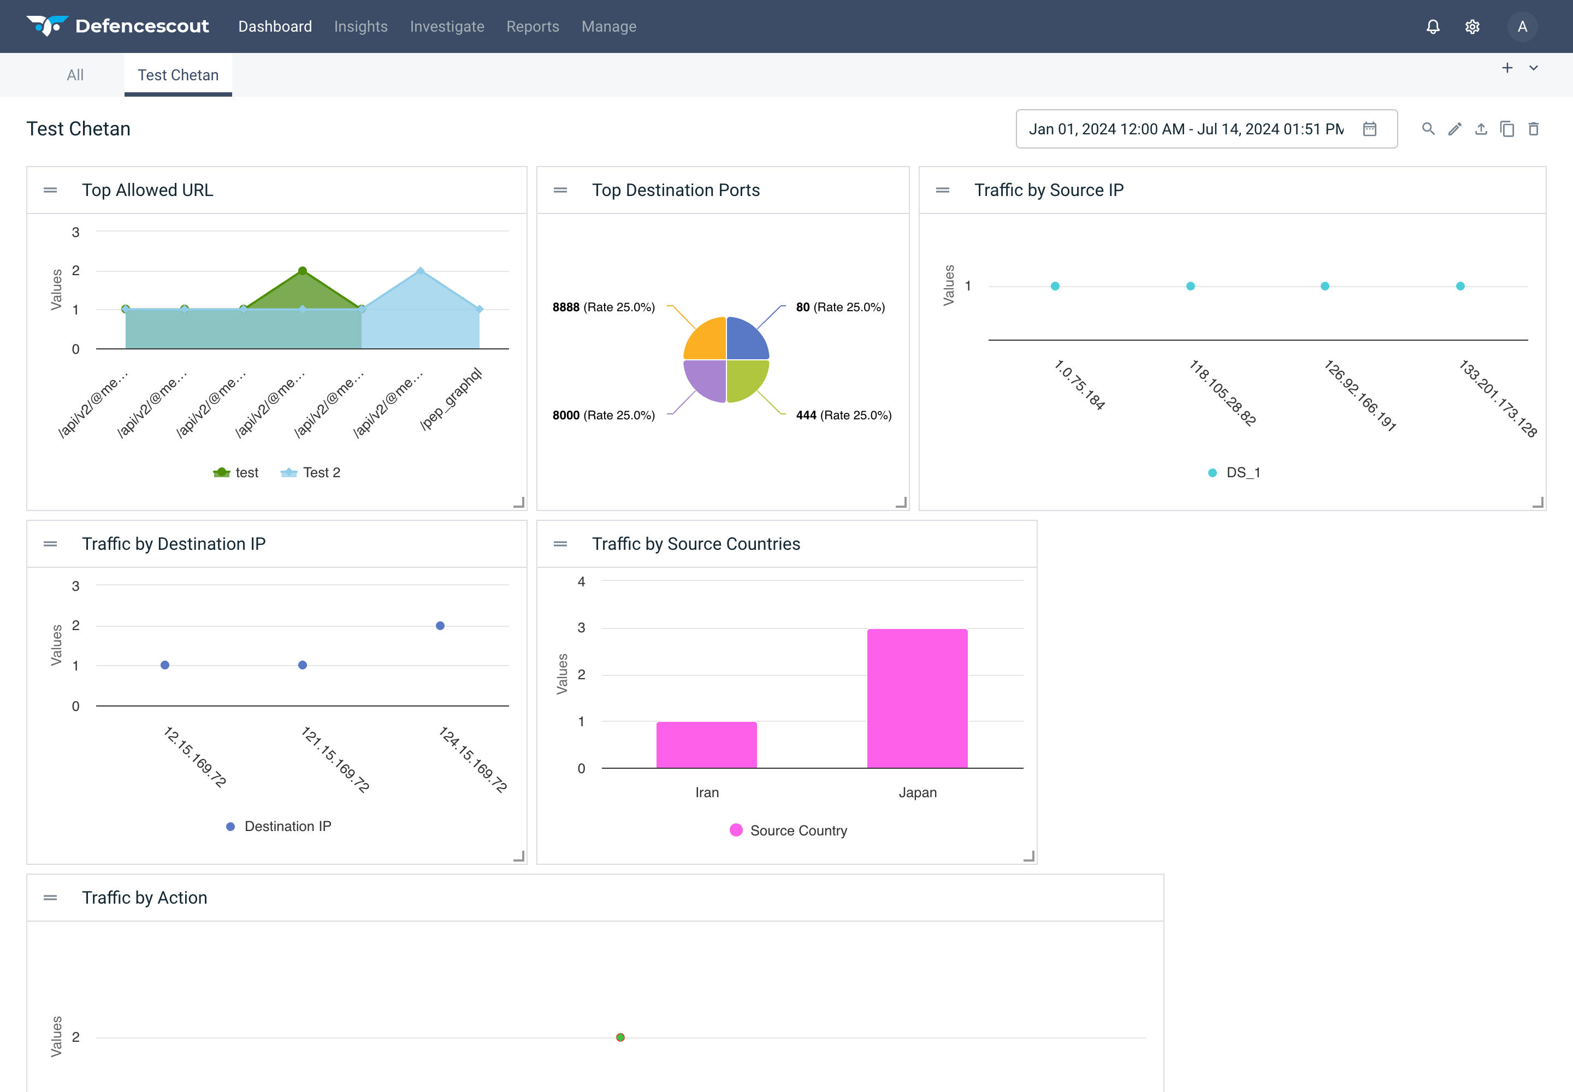1573x1092 pixels.
Task: Open the Traffic by Action panel menu
Action: coord(50,897)
